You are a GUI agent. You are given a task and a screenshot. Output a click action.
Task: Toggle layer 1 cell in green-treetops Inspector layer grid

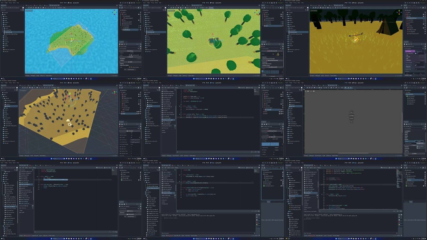[x=263, y=71]
